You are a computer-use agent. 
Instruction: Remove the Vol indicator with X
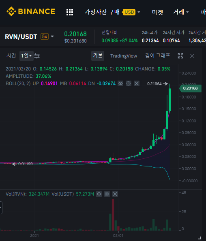tap(115, 194)
